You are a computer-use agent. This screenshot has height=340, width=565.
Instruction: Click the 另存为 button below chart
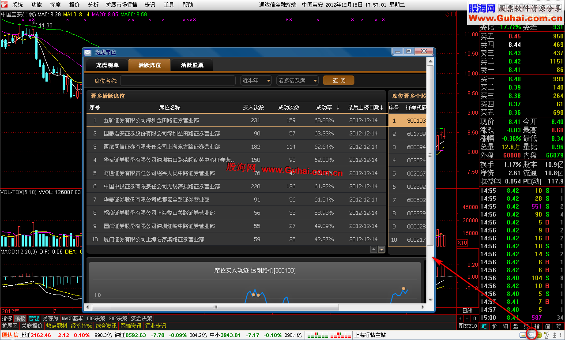click(x=50, y=318)
